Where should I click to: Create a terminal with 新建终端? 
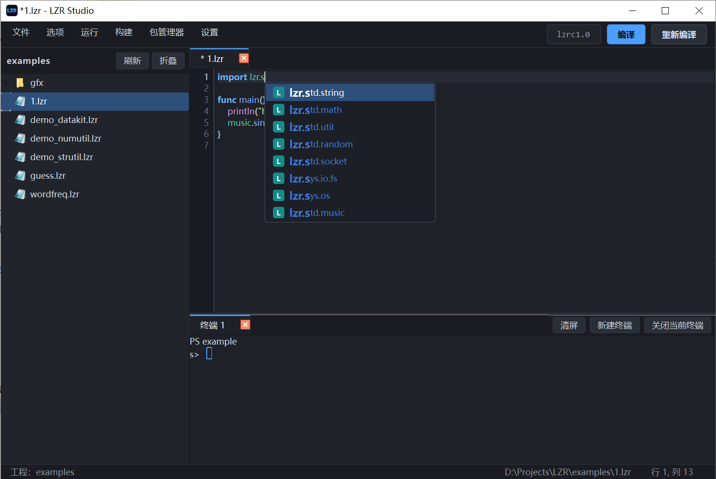tap(615, 325)
